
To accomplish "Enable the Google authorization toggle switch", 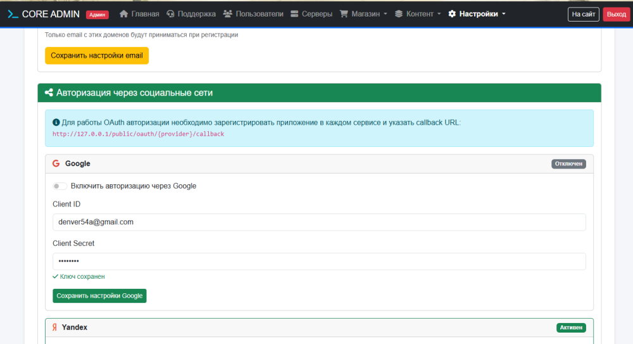I will coord(60,186).
